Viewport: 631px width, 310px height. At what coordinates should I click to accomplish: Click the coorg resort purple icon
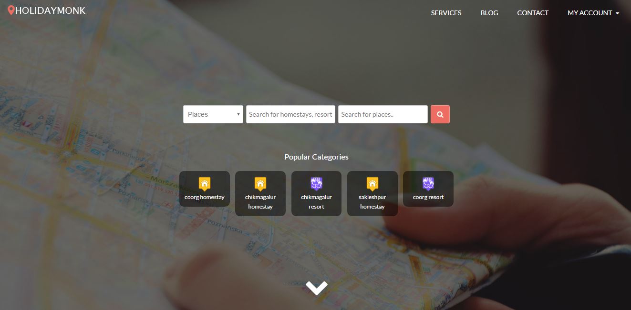tap(428, 184)
